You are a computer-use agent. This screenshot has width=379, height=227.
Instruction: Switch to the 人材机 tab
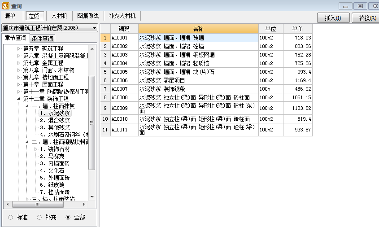click(x=59, y=16)
